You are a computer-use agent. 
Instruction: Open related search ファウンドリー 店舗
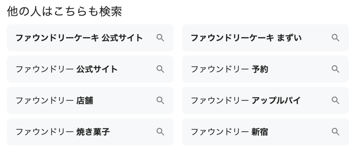tap(54, 100)
